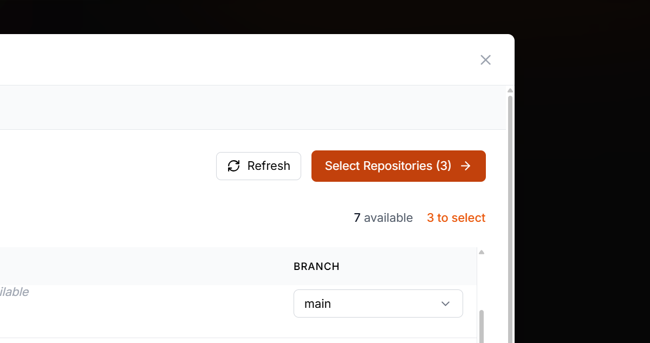650x343 pixels.
Task: Click the orange "3 to select" text
Action: 456,218
